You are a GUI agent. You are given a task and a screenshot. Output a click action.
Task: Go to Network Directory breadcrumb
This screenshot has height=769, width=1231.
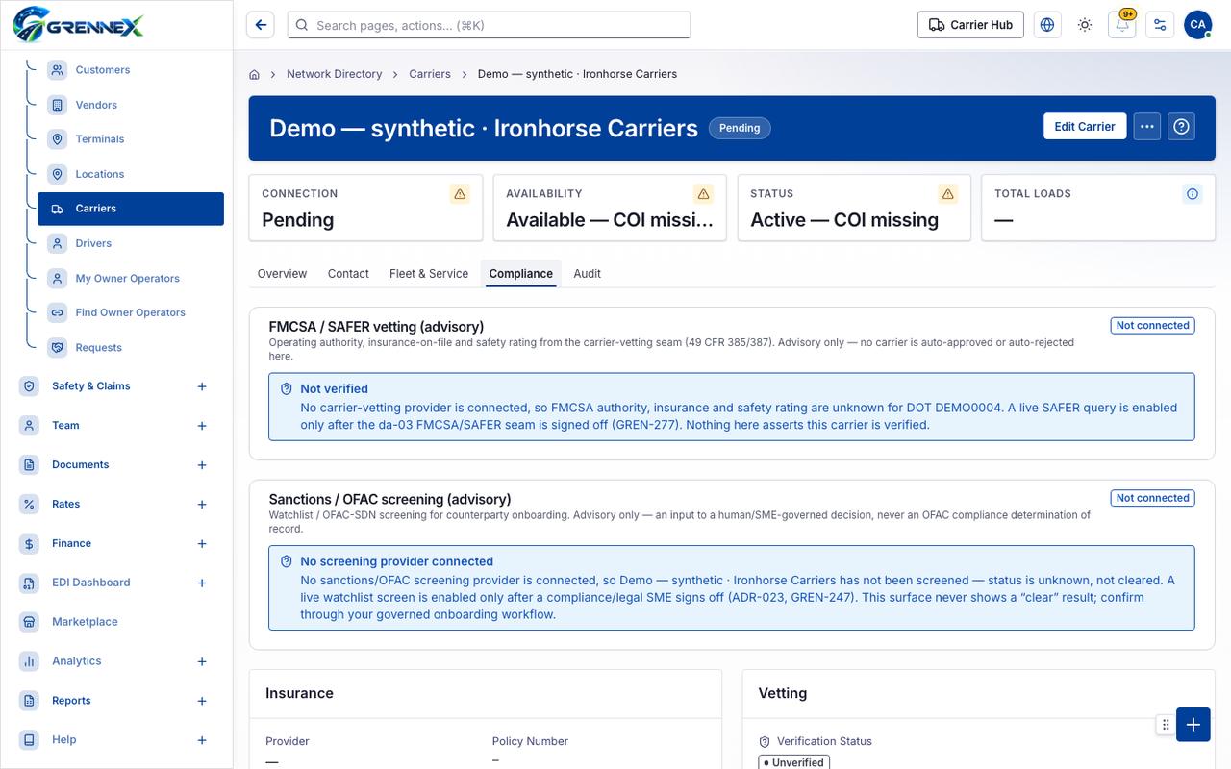coord(335,74)
